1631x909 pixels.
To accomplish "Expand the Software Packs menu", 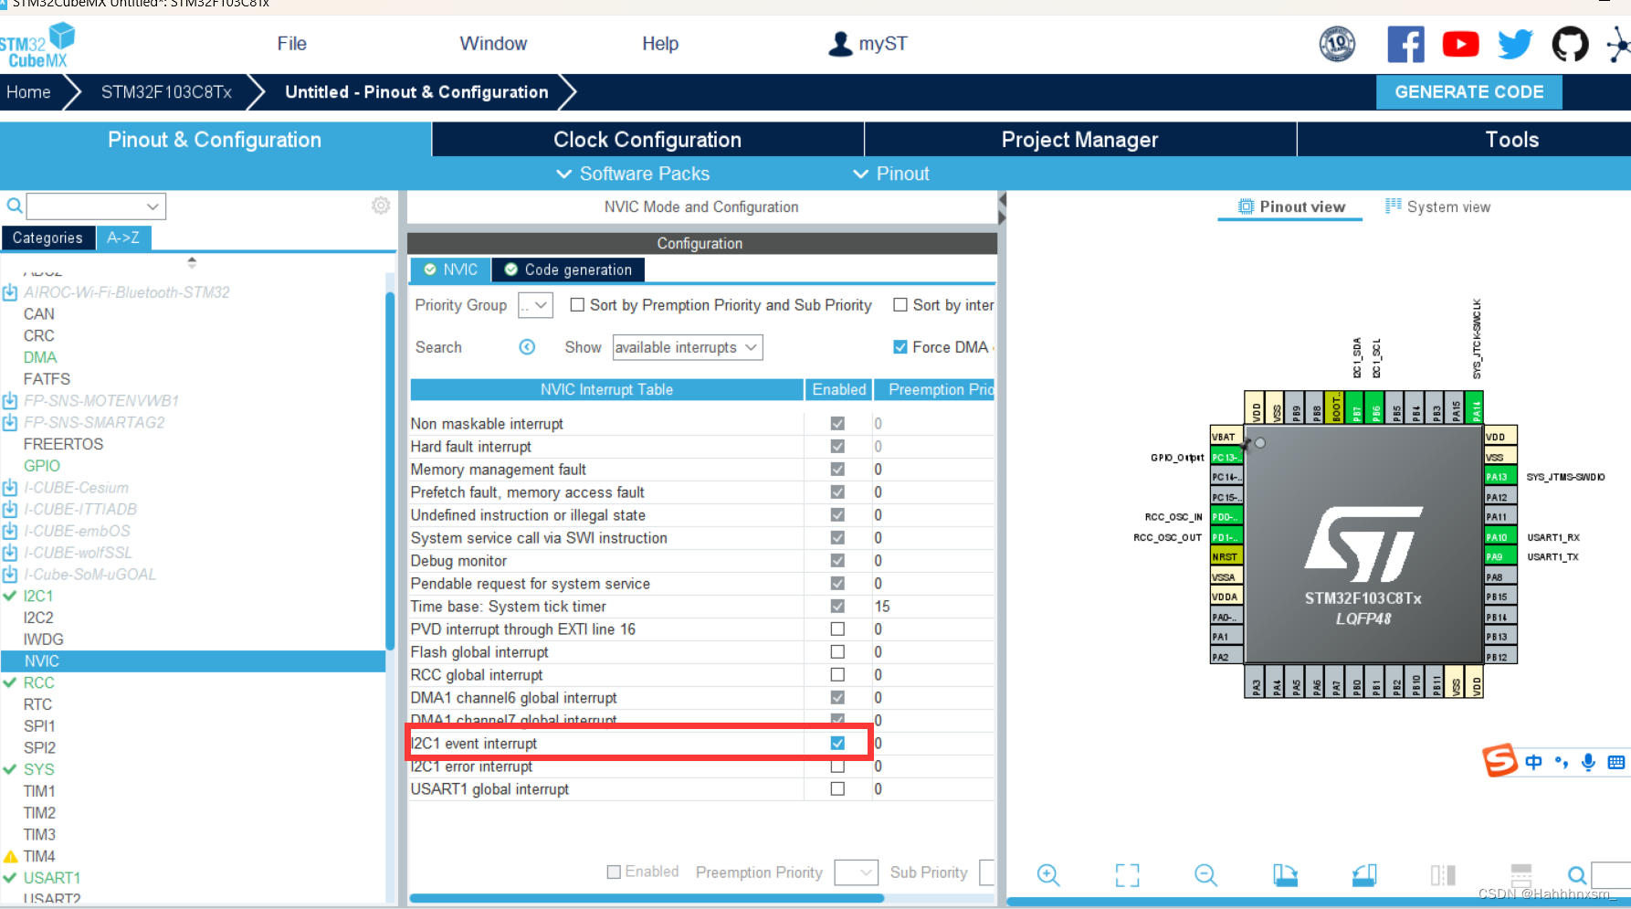I will [x=633, y=174].
